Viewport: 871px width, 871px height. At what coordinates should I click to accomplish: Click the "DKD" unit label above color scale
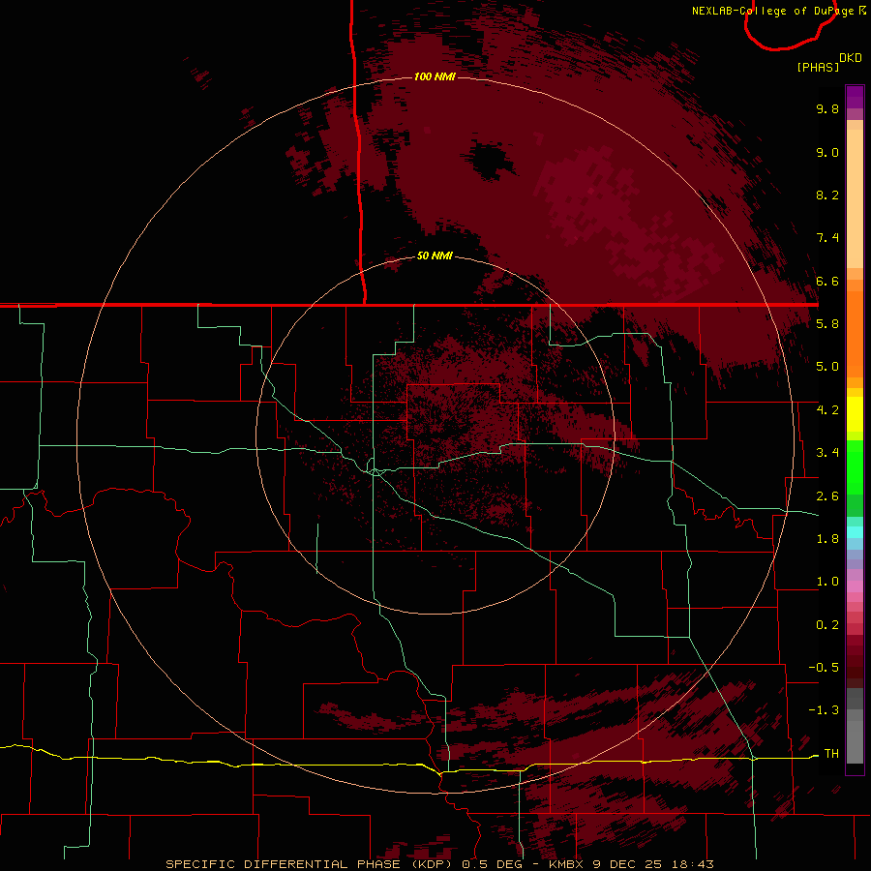coord(851,58)
